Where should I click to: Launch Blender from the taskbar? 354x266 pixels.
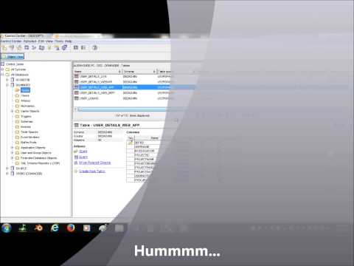coord(38,228)
